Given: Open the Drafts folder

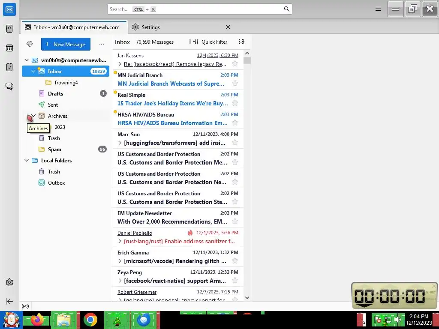Looking at the screenshot, I should [x=66, y=94].
